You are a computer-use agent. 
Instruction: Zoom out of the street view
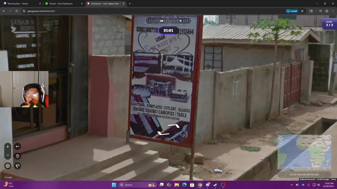[8, 155]
